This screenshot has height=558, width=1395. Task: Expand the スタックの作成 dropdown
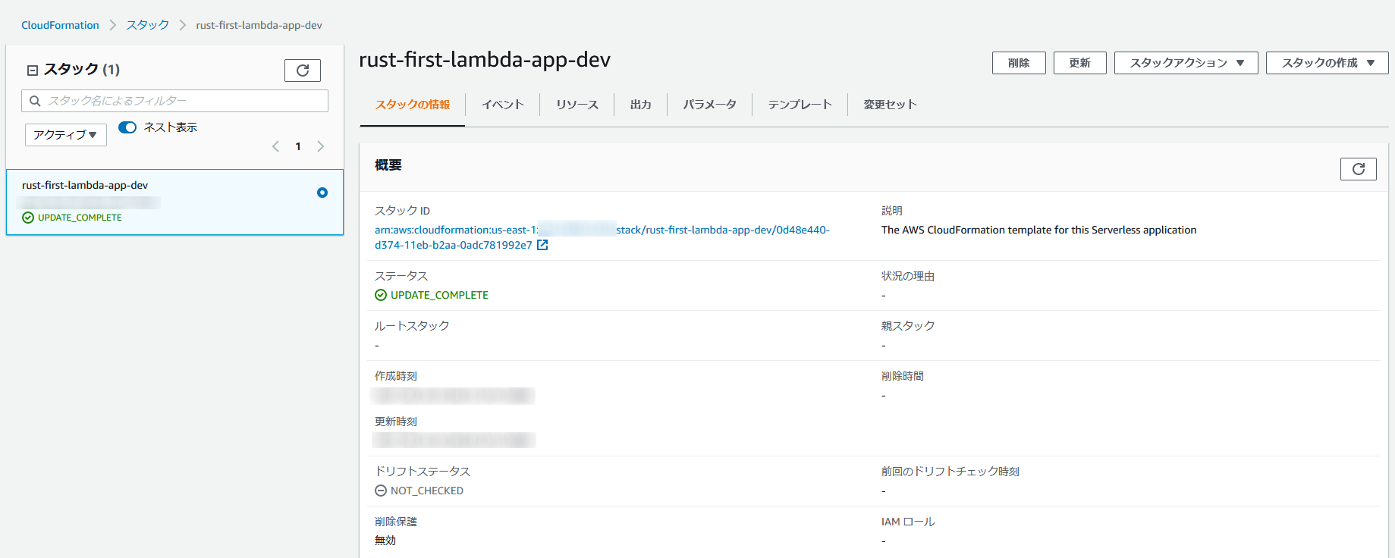pyautogui.click(x=1327, y=63)
